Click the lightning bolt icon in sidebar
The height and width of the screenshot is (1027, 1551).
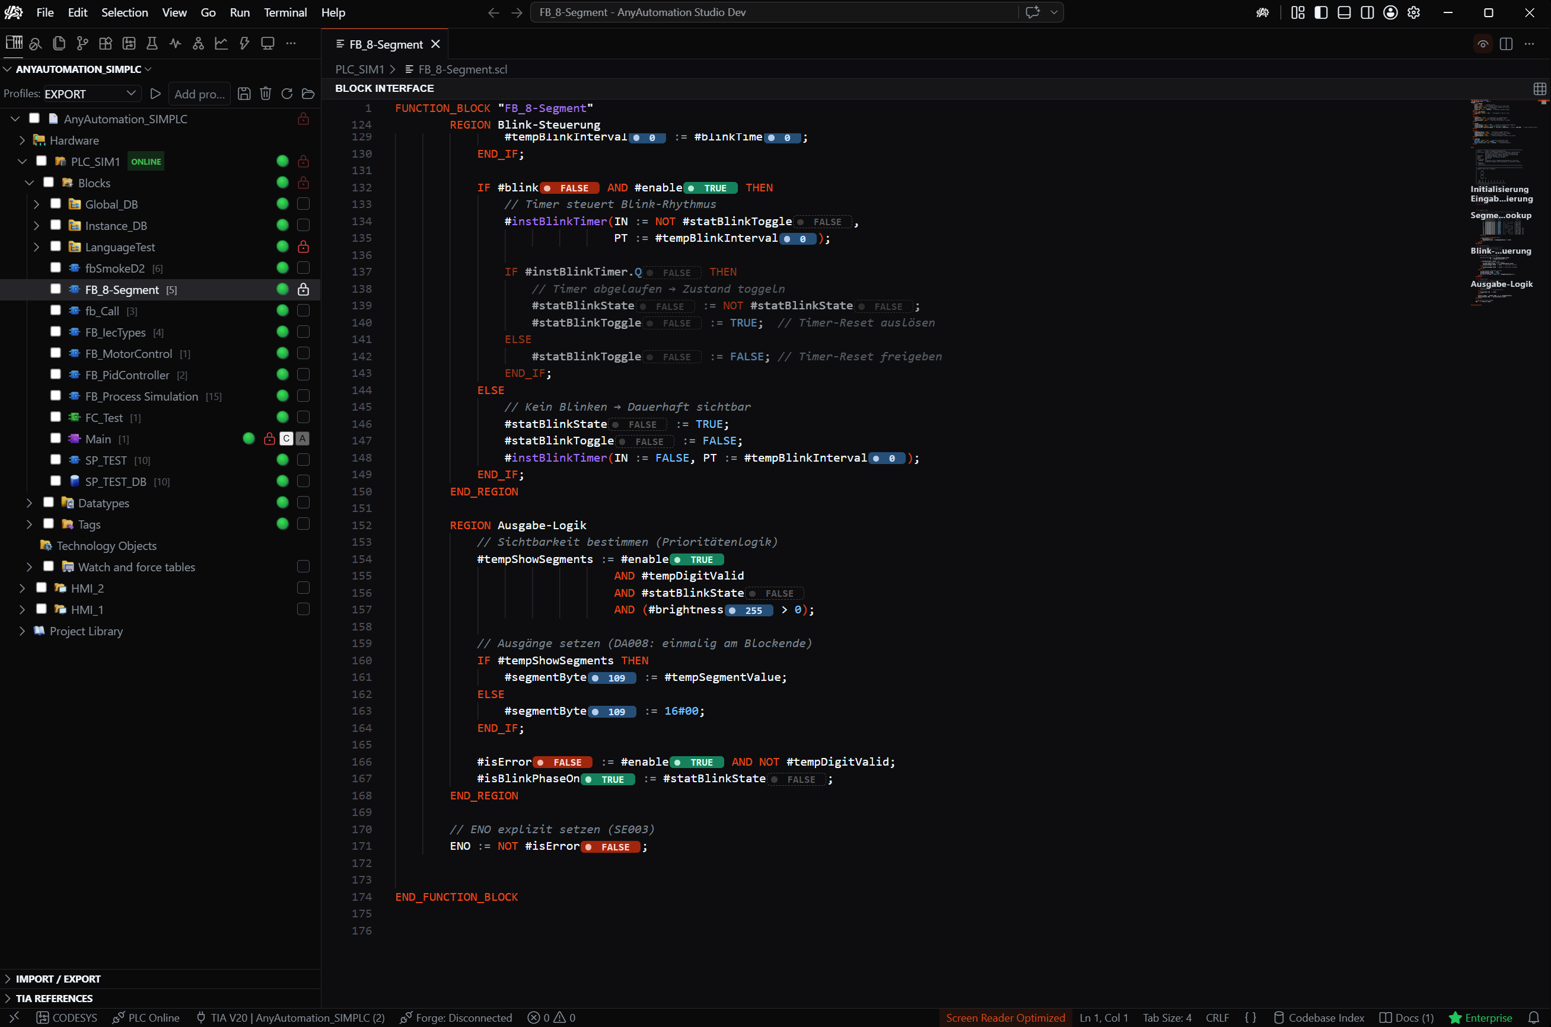point(244,43)
